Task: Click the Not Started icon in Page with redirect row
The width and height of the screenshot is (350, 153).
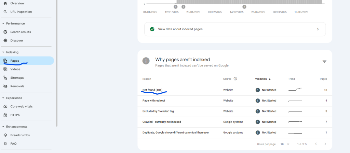Action: click(258, 101)
